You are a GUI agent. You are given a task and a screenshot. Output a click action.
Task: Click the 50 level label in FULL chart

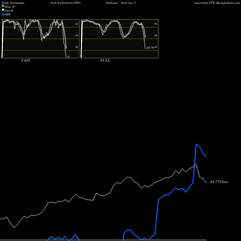point(156,35)
